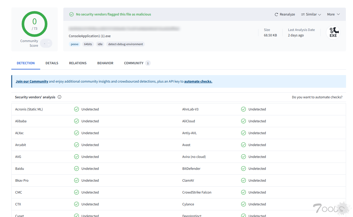353x217 pixels.
Task: Click the ClamAV undetected check icon
Action: point(243,180)
